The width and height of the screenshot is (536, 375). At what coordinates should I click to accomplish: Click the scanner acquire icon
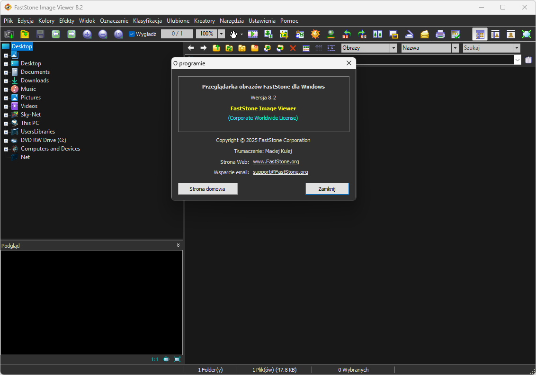tap(409, 34)
